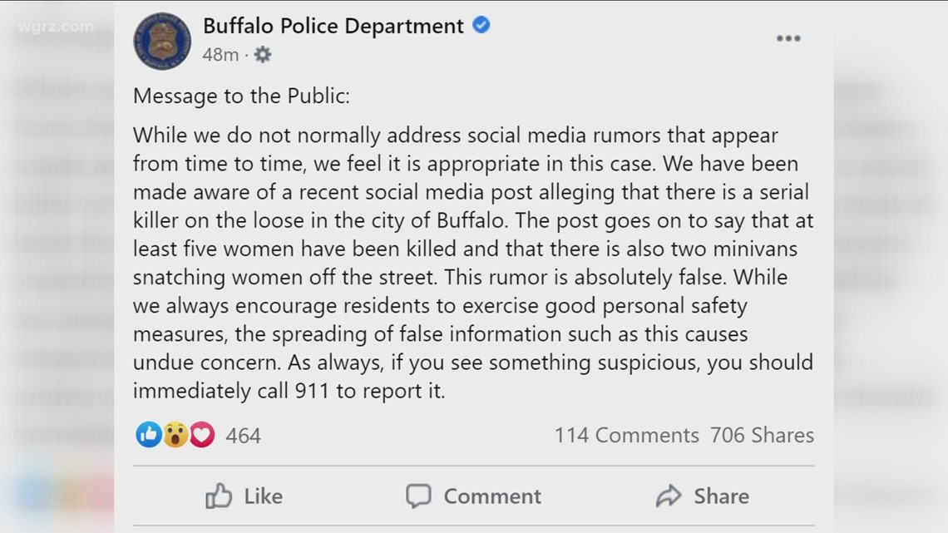
Task: Click the 706 Shares count
Action: (x=762, y=435)
